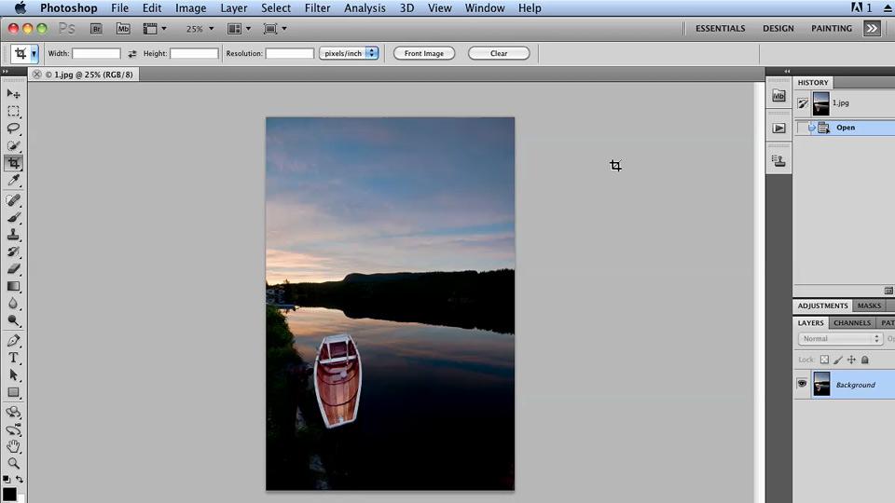Select the Dodge tool
This screenshot has height=503, width=895.
(13, 321)
